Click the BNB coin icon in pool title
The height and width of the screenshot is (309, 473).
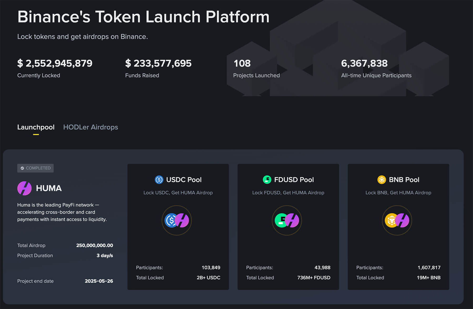coord(382,180)
